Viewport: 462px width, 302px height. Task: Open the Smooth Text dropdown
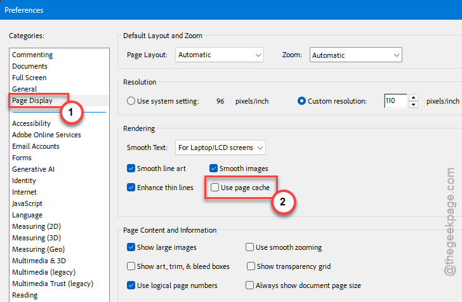220,148
